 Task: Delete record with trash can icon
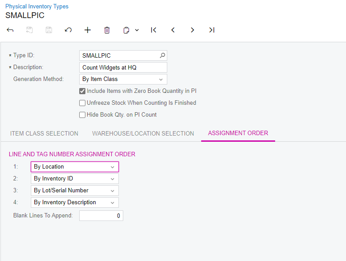[107, 30]
